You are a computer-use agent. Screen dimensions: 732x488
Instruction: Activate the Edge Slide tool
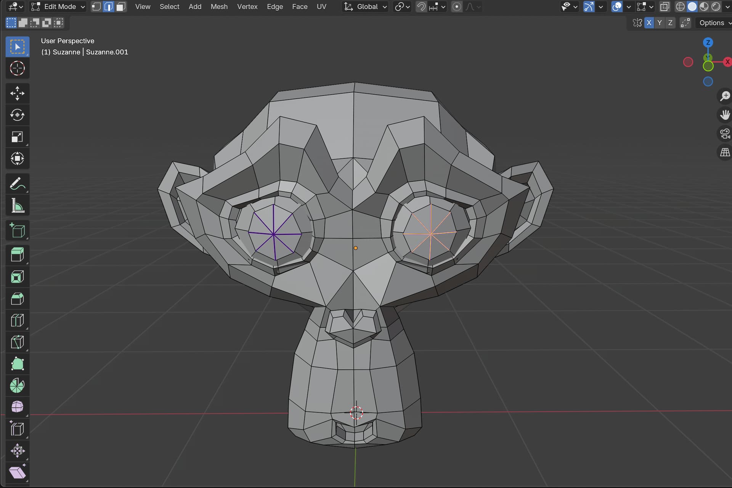pyautogui.click(x=17, y=429)
